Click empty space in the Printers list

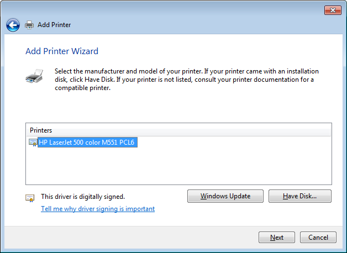pyautogui.click(x=178, y=166)
